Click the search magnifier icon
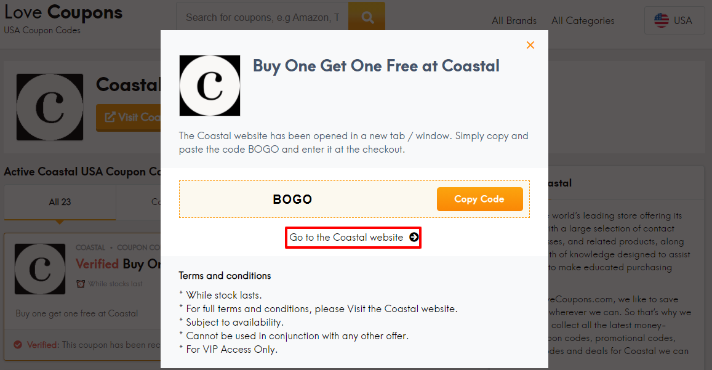The width and height of the screenshot is (712, 370). (x=366, y=17)
